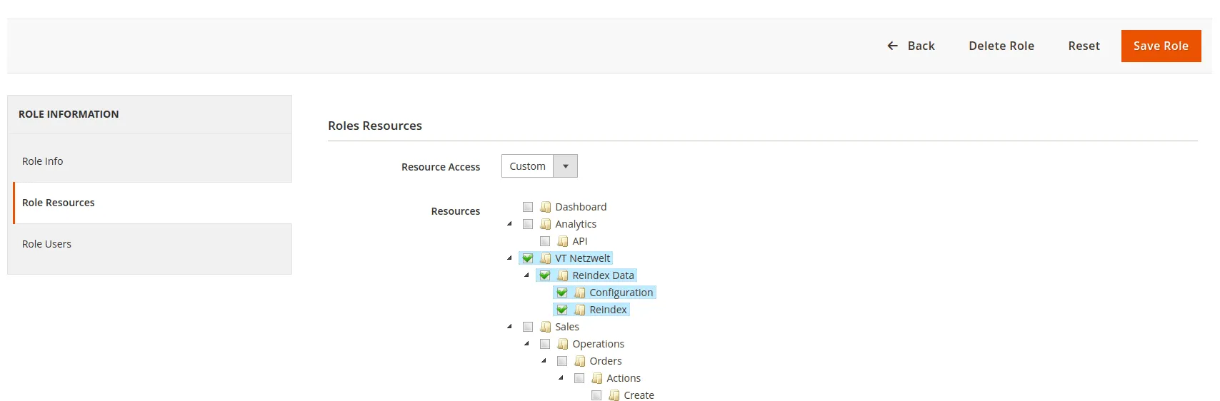
Task: Click the Reindex Data folder icon
Action: [563, 275]
